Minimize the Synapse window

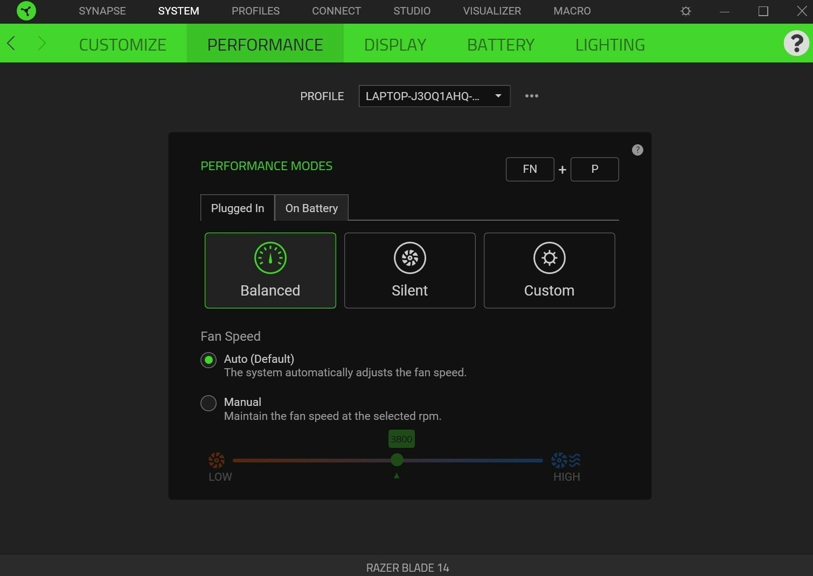click(725, 11)
